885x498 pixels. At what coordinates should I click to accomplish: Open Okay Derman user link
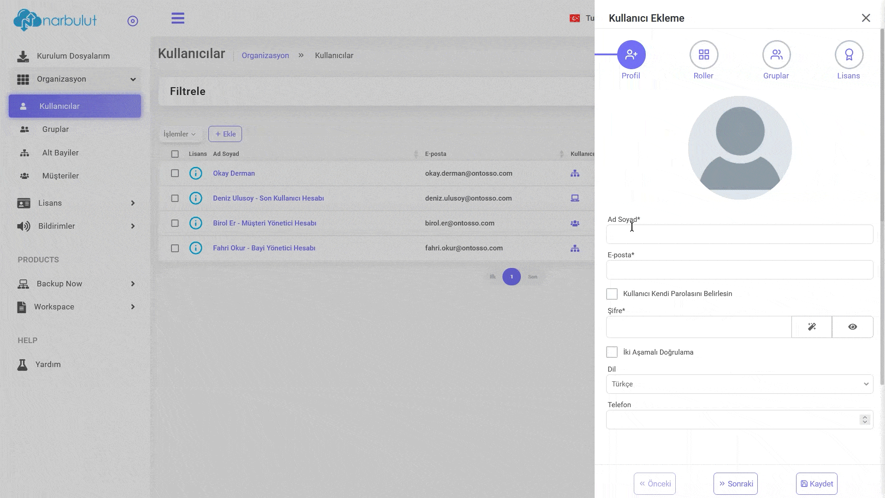pos(234,173)
